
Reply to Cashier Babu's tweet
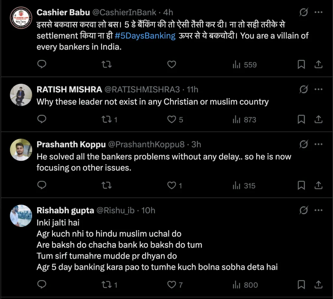point(42,64)
